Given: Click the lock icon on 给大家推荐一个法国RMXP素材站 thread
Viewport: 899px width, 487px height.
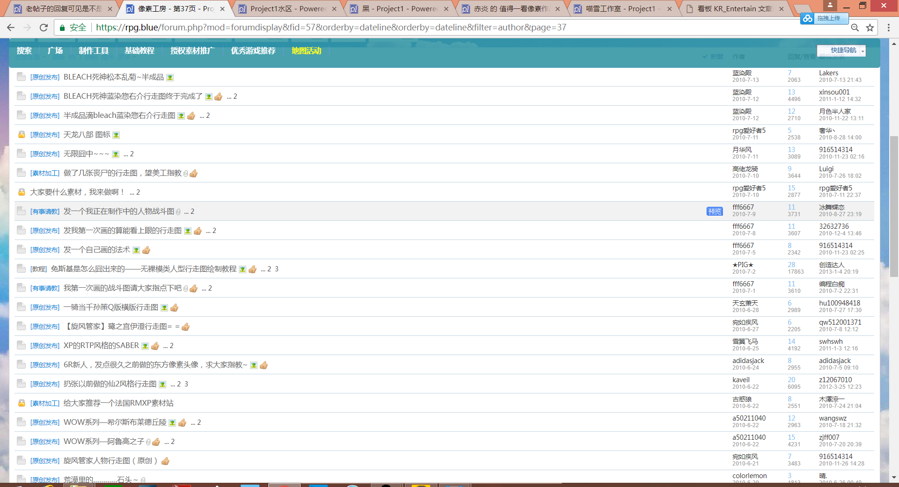Looking at the screenshot, I should point(21,403).
